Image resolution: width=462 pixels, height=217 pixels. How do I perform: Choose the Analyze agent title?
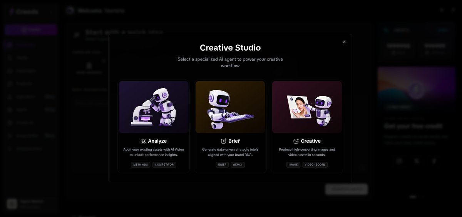[157, 141]
